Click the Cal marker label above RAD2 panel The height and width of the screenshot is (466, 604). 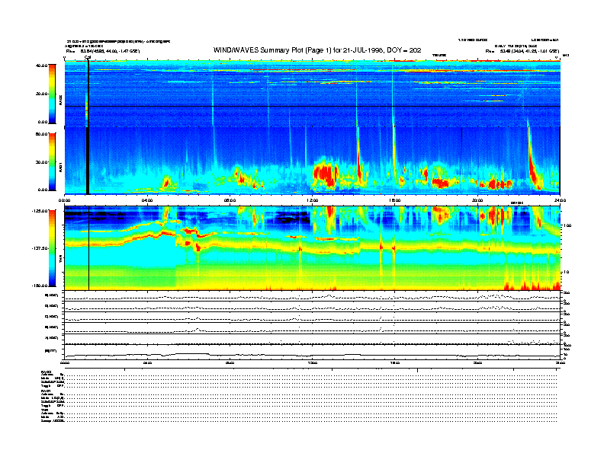pos(88,58)
